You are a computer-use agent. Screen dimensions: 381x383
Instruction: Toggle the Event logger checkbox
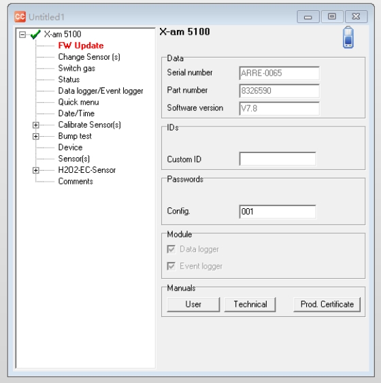pos(171,266)
